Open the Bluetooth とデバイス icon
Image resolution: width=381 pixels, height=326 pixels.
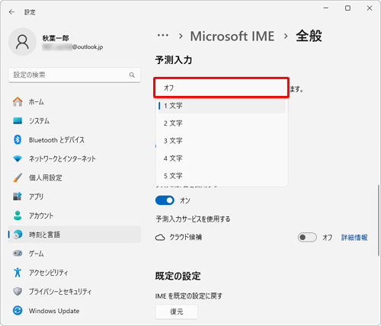tap(18, 139)
